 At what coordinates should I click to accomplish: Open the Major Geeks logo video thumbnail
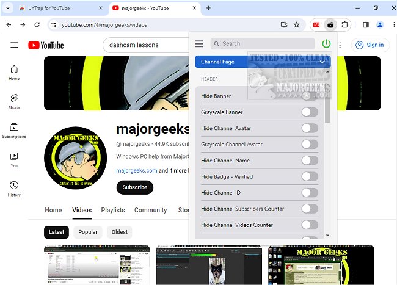point(321,265)
